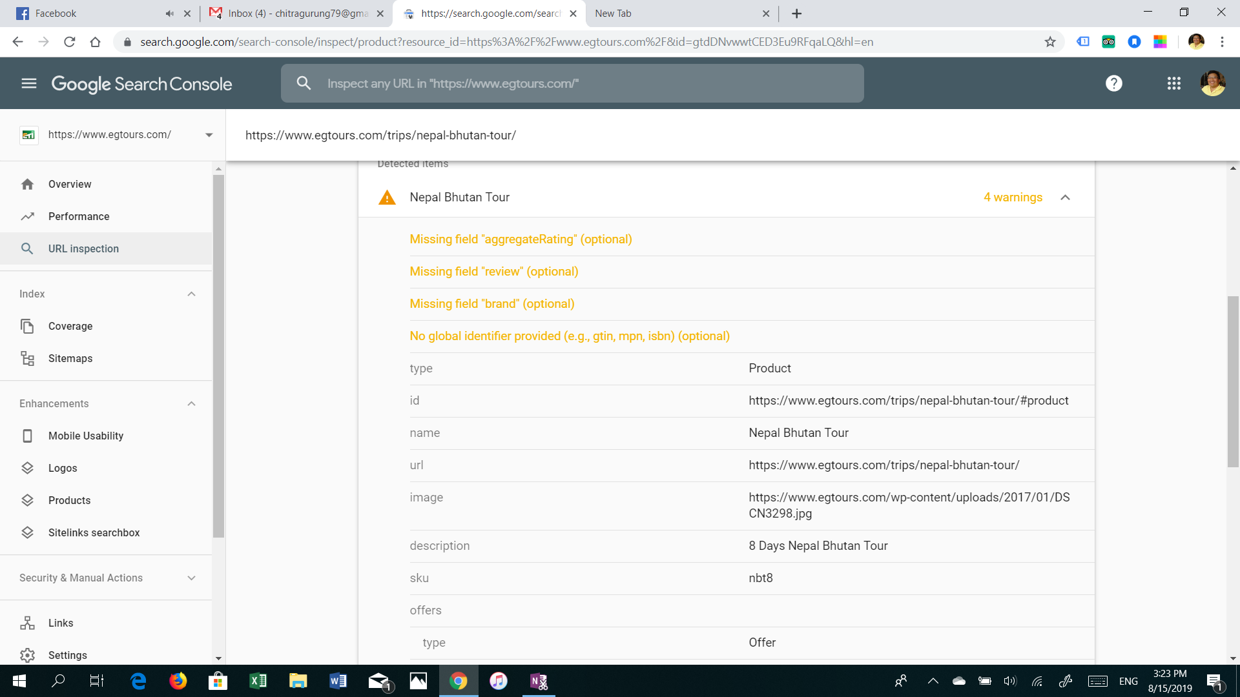1240x697 pixels.
Task: Click the description value 8 Days Nepal Bhutan Tour
Action: (x=818, y=546)
